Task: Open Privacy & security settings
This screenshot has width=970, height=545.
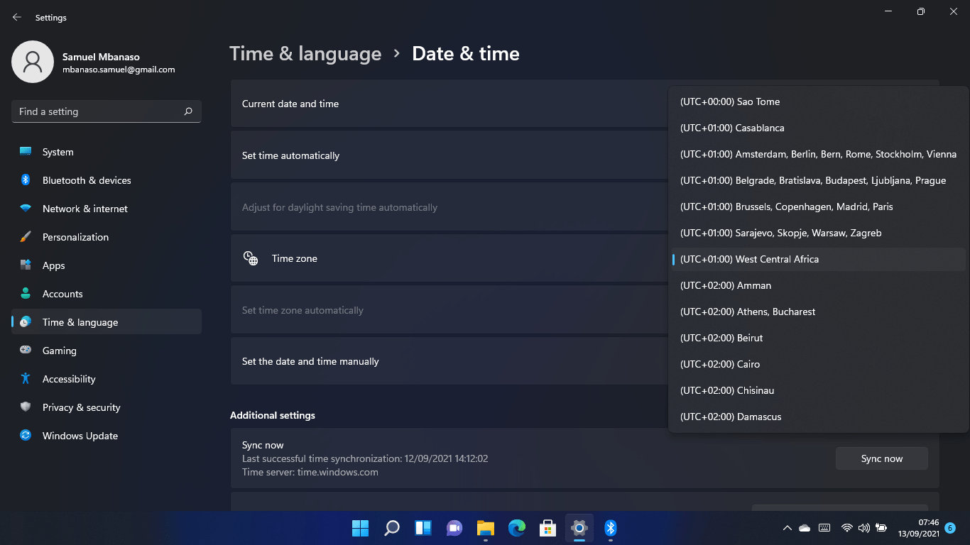Action: 81,407
